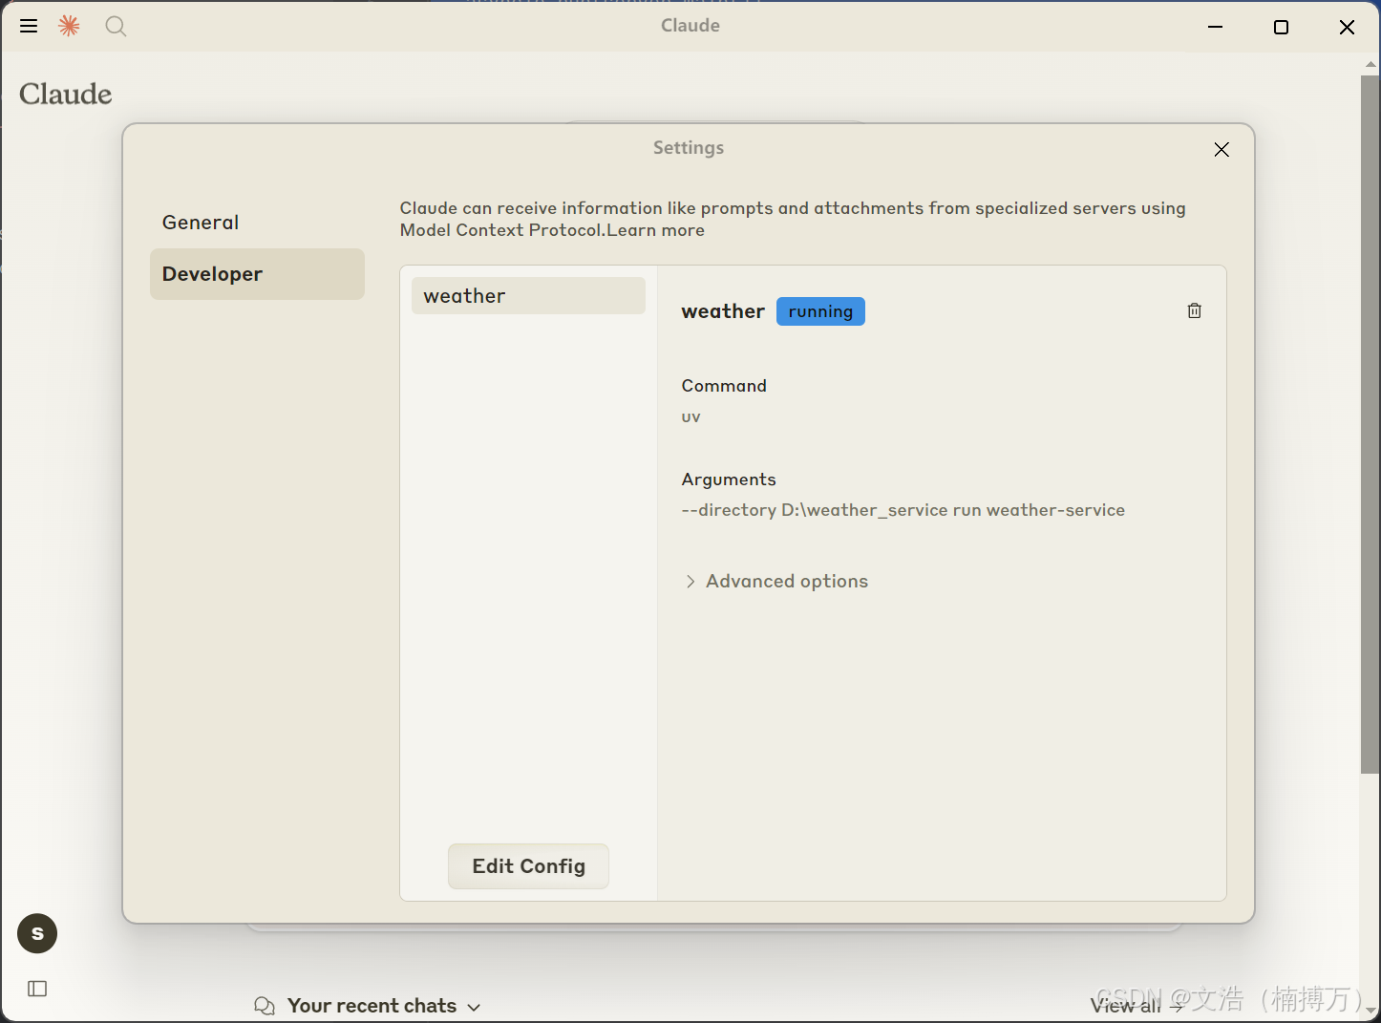The height and width of the screenshot is (1023, 1381).
Task: Click the vertical scrollbar thumb
Action: (1370, 423)
